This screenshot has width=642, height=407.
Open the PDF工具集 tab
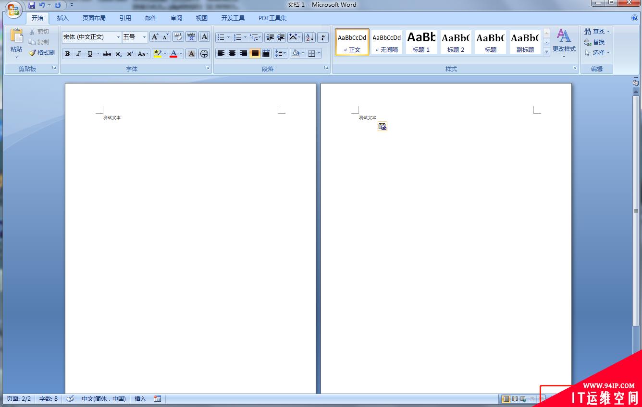coord(272,18)
